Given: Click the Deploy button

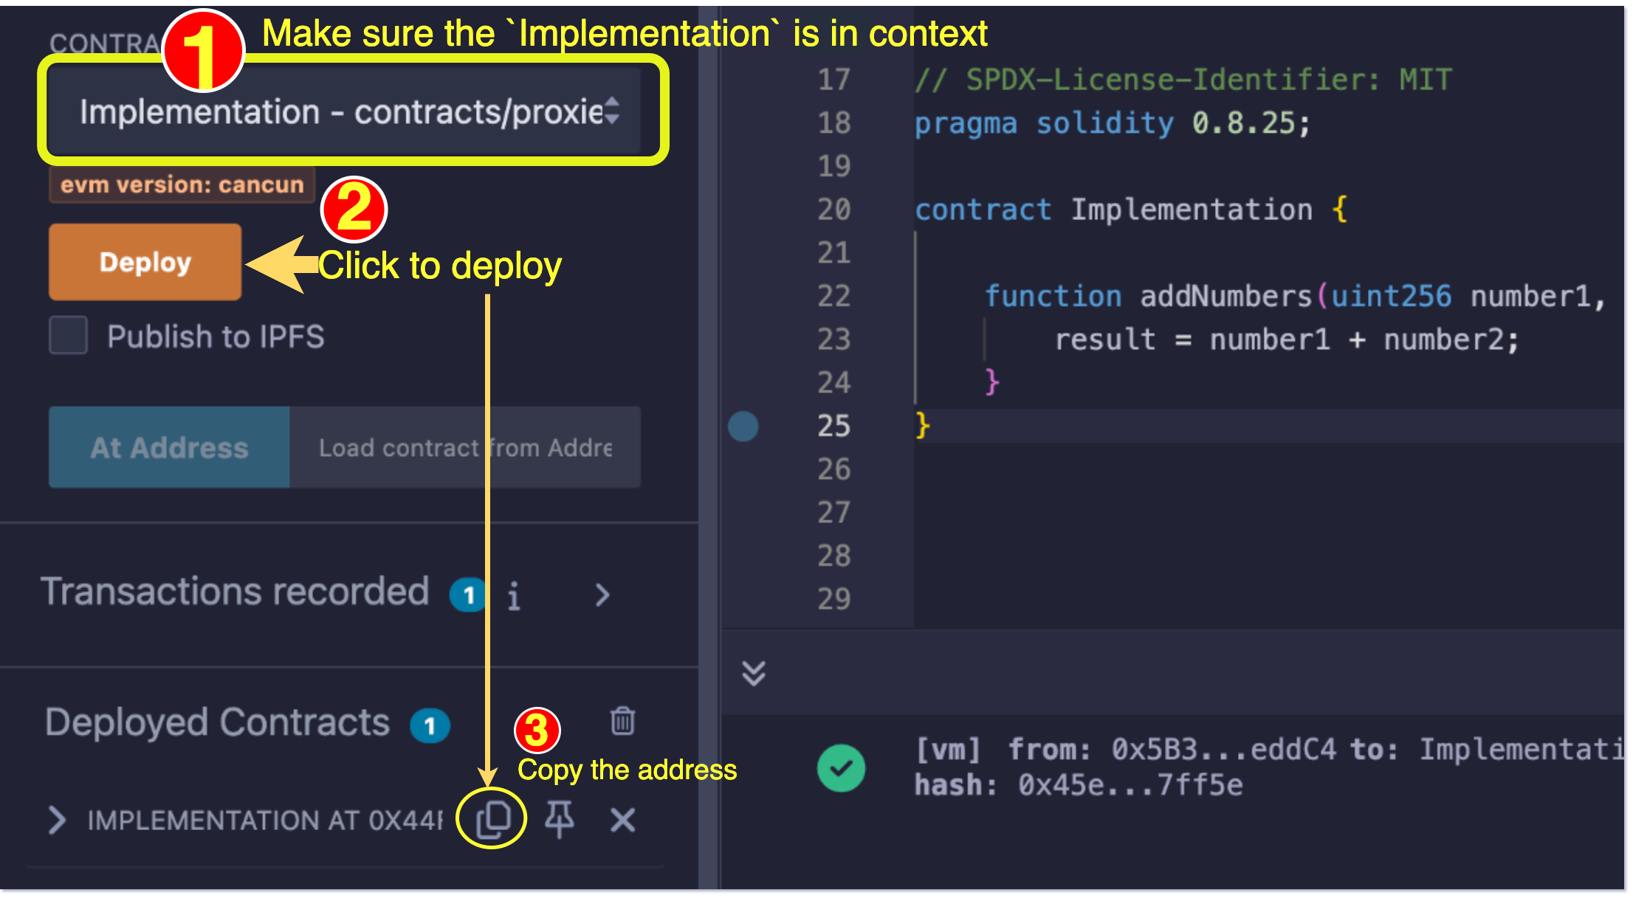Looking at the screenshot, I should coord(145,261).
